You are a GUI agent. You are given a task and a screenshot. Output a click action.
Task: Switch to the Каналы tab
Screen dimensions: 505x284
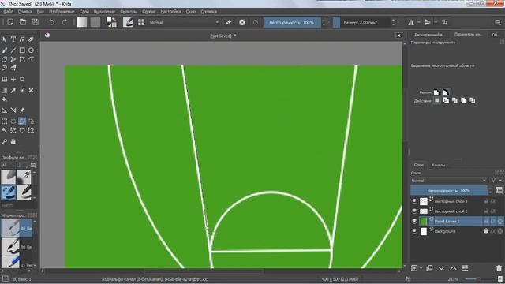tap(439, 165)
